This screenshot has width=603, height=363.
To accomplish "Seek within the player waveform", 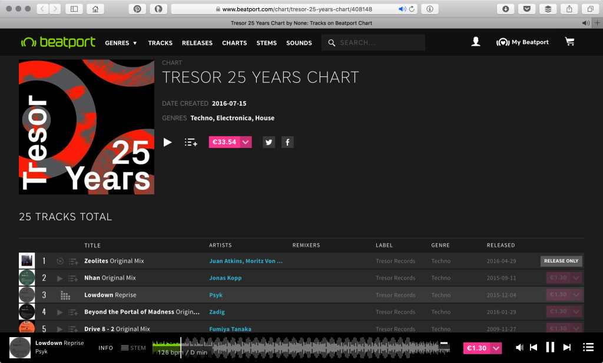I will point(330,348).
